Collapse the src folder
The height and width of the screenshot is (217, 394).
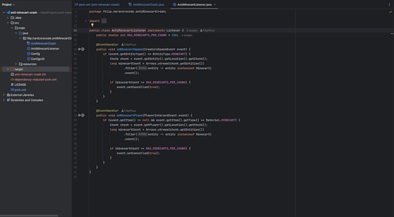(x=8, y=23)
